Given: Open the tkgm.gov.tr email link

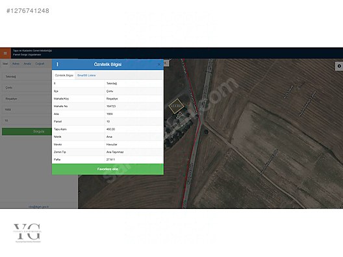Looking at the screenshot, I should tap(38, 206).
